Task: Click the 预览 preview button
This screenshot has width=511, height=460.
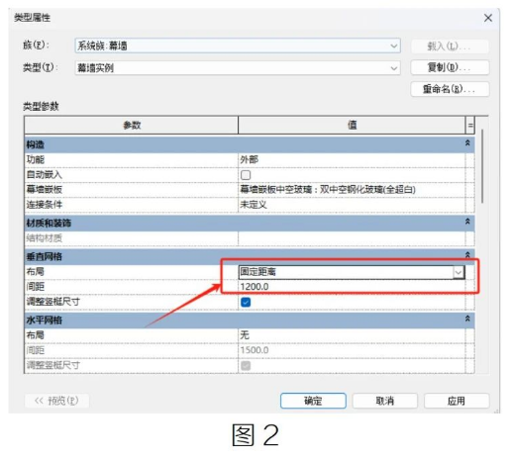Action: tap(56, 401)
